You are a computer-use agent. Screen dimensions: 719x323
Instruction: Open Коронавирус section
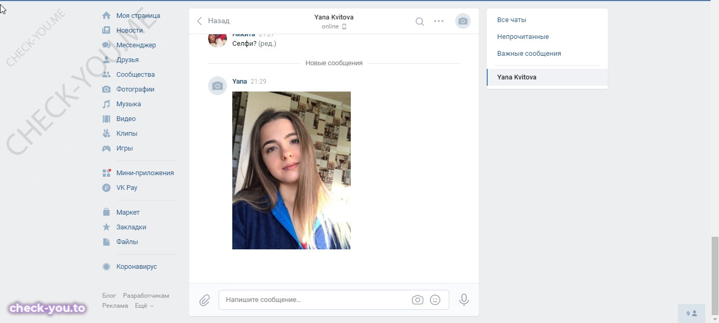click(136, 267)
